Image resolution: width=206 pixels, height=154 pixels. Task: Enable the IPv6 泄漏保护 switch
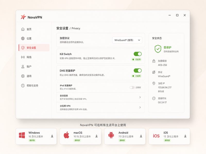tap(132, 87)
